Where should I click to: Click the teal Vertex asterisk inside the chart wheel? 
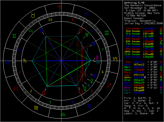click(89, 85)
